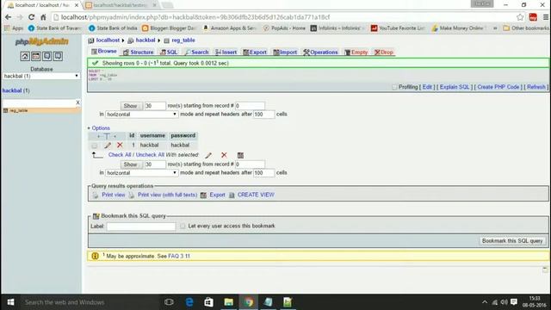Click With selected export icon
This screenshot has width=551, height=310.
point(240,155)
